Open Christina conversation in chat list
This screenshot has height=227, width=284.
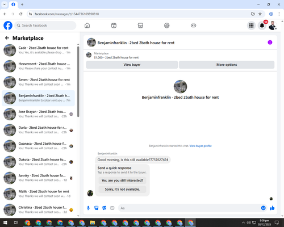click(x=38, y=210)
